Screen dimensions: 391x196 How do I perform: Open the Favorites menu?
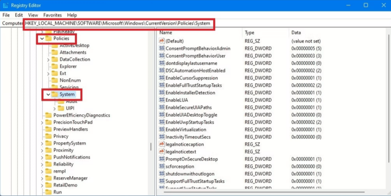click(x=52, y=15)
